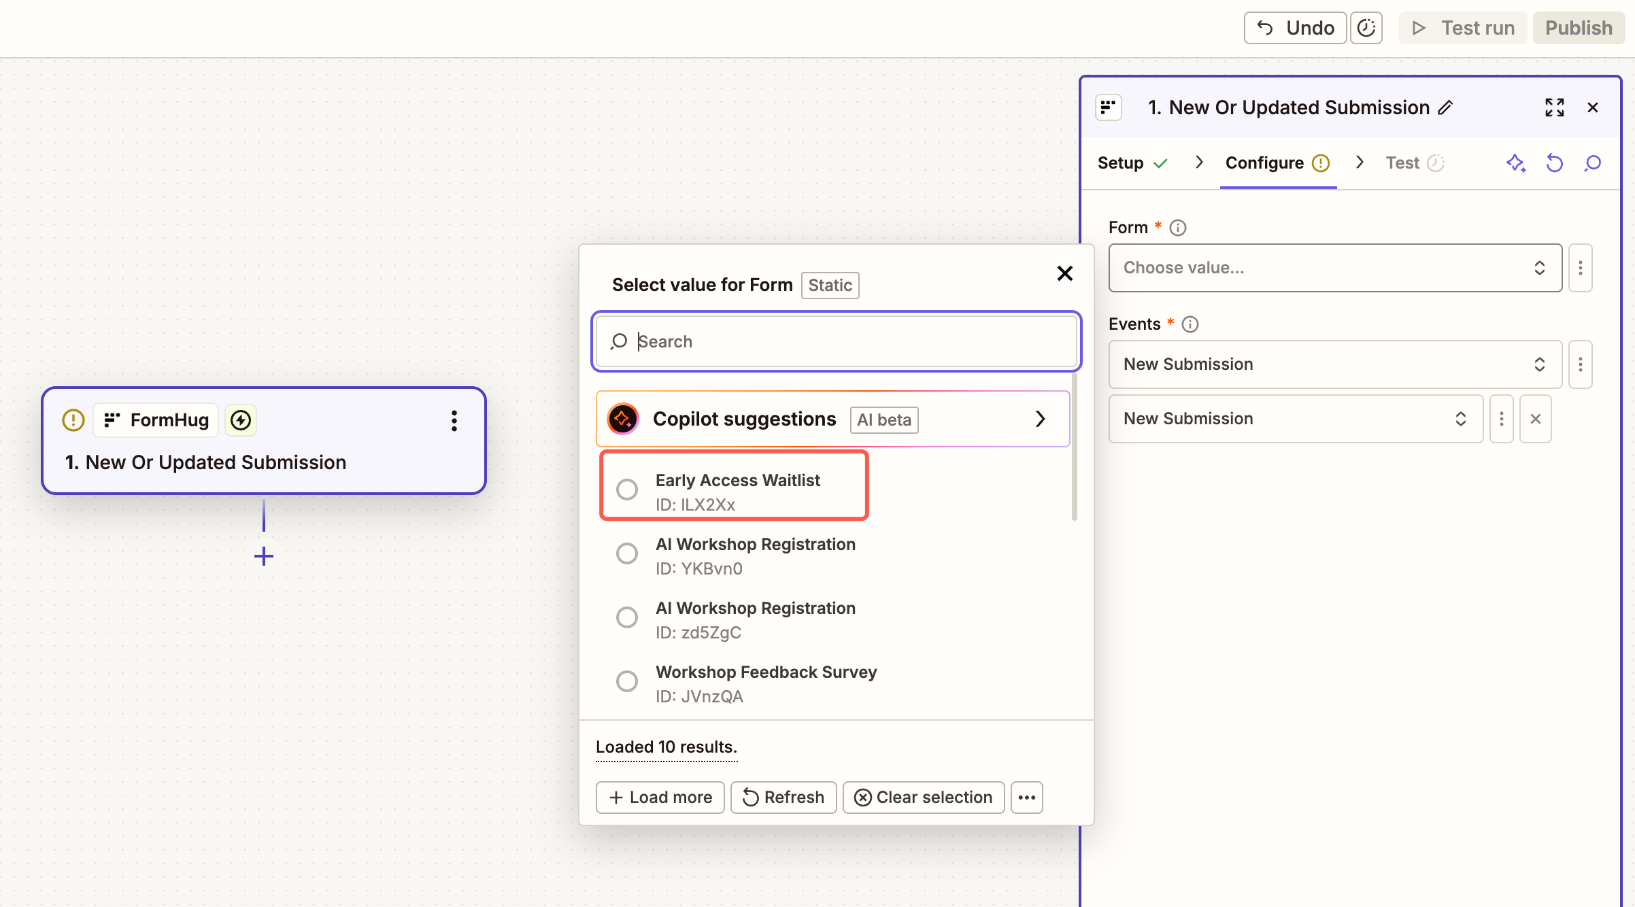Open the first Events New Submission dropdown
The width and height of the screenshot is (1635, 907).
coord(1335,364)
